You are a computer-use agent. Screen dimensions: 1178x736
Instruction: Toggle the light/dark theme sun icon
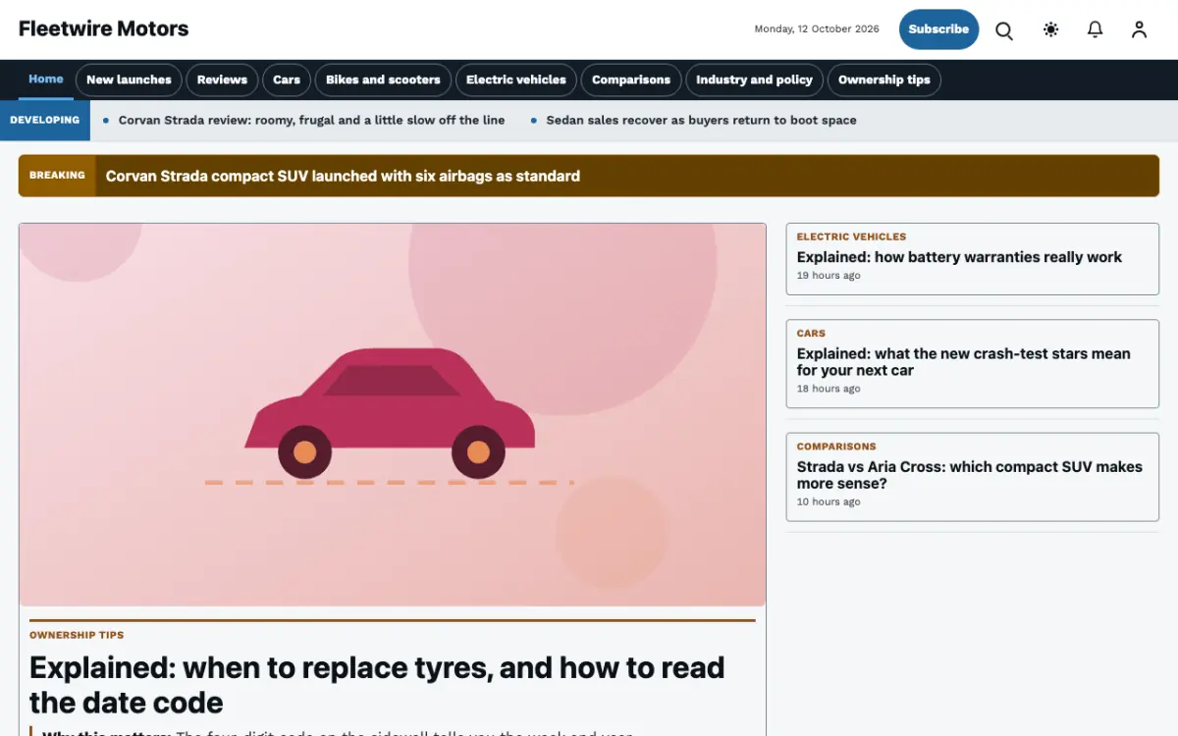pos(1050,29)
